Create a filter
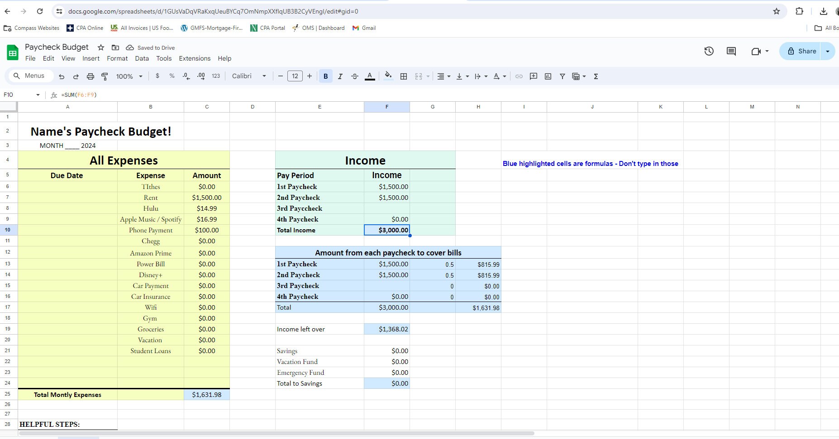Screen dimensions: 839x439 click(x=563, y=76)
